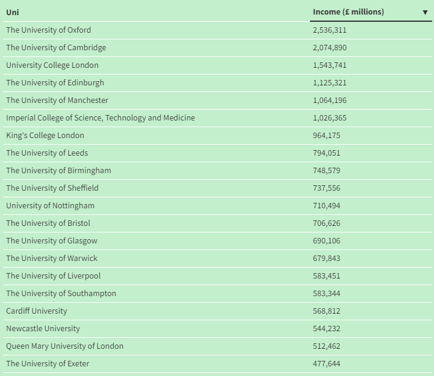
Task: Select Cardiff University row
Action: click(x=36, y=311)
